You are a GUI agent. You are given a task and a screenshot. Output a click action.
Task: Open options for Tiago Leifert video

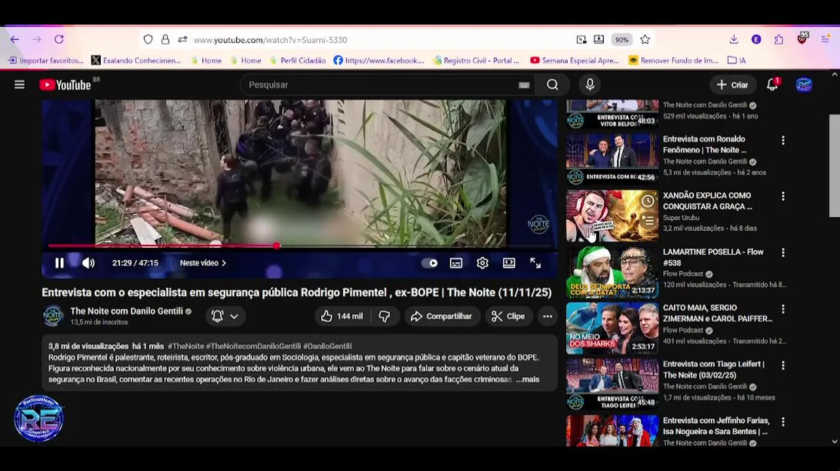(x=783, y=365)
